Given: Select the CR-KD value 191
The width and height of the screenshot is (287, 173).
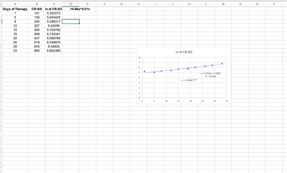Looking at the screenshot, I should (x=37, y=13).
